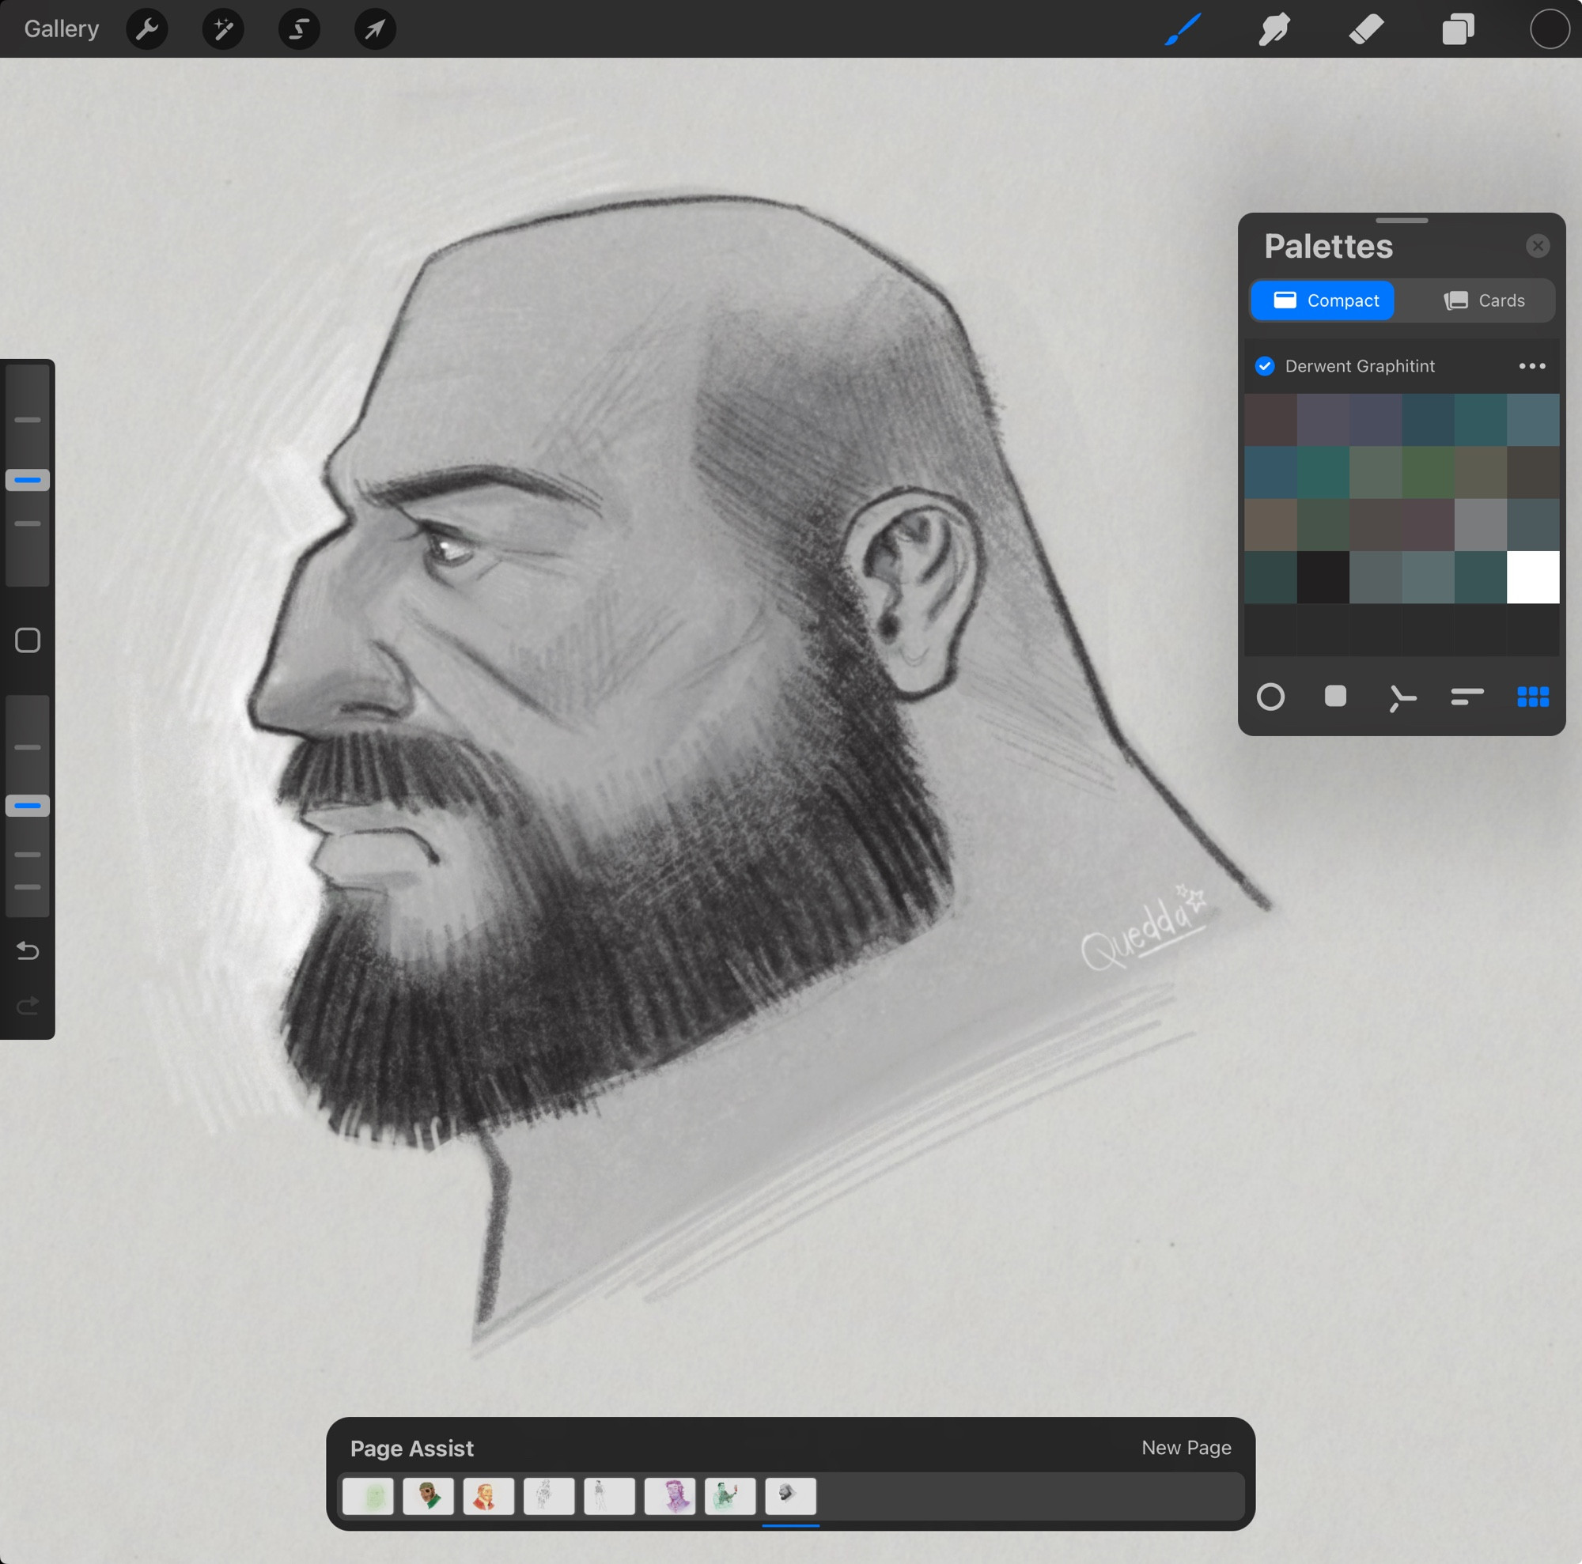Open the Layers panel icon
Screen dimensions: 1582x1564
(1458, 29)
